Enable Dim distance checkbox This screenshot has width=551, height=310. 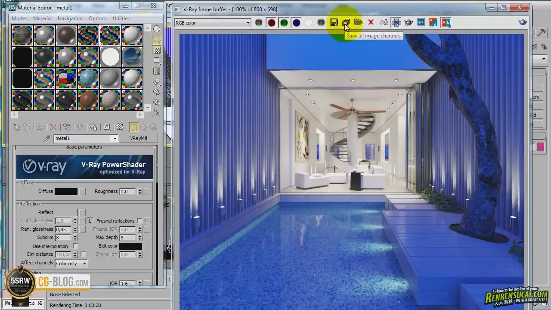pos(83,254)
